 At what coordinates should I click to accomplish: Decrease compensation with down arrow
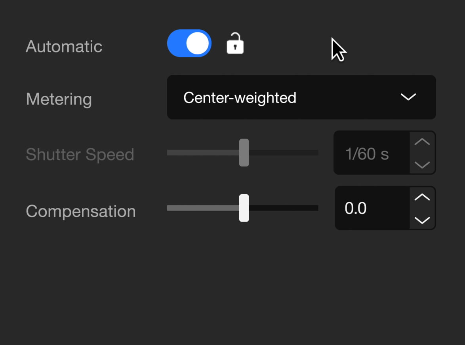click(x=422, y=220)
